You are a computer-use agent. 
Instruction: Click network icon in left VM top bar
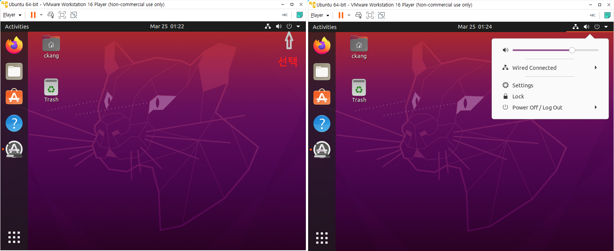point(268,26)
